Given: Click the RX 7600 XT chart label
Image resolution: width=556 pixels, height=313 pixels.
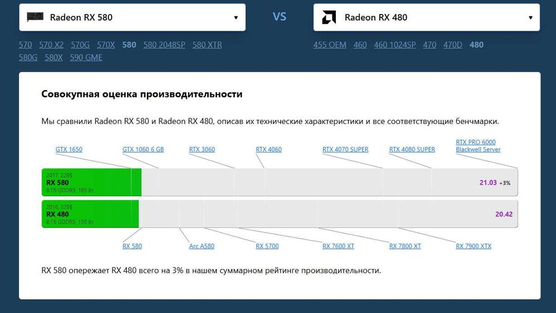Looking at the screenshot, I should (x=338, y=246).
